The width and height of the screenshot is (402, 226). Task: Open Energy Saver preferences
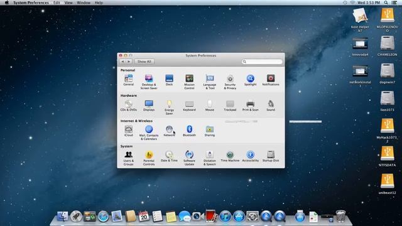pyautogui.click(x=169, y=107)
